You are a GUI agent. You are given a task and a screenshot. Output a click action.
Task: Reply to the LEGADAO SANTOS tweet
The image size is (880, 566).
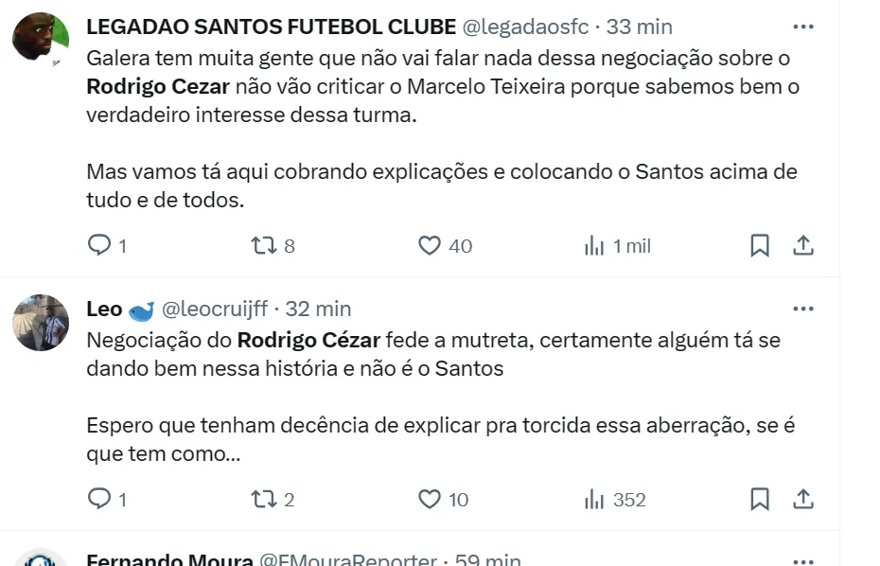coord(99,246)
